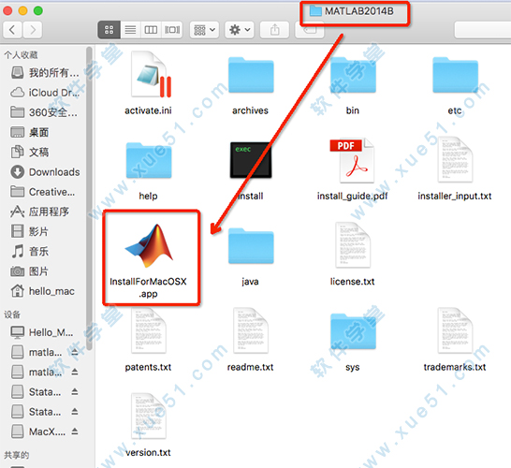
Task: Select the install exec file
Action: [251, 160]
